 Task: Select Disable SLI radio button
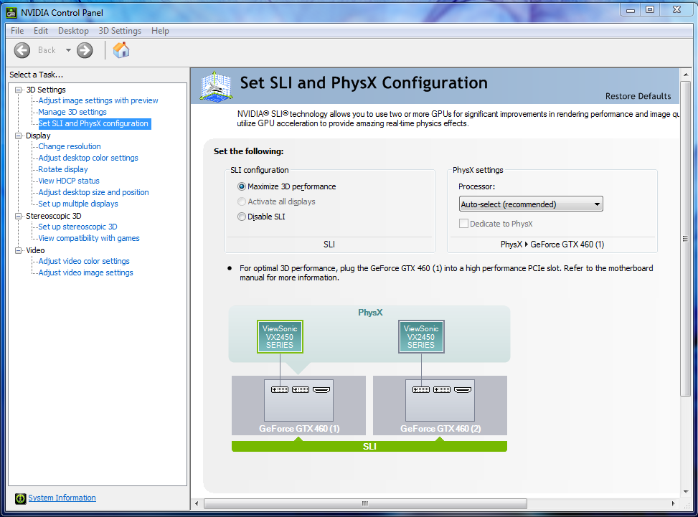tap(242, 217)
